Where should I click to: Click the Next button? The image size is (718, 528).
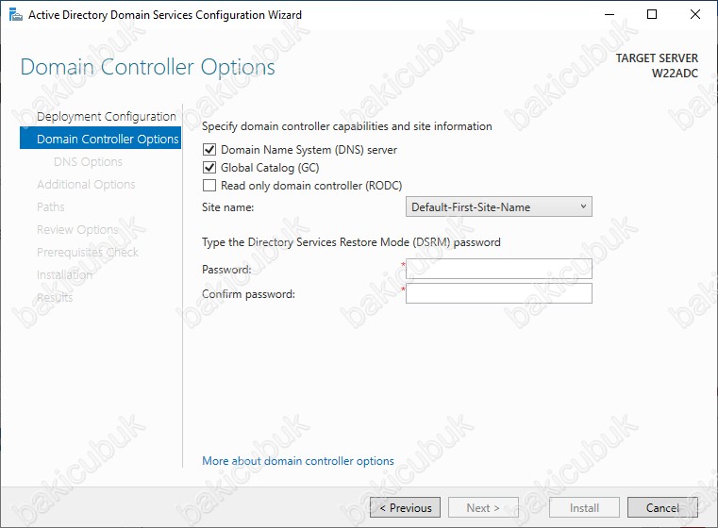483,507
